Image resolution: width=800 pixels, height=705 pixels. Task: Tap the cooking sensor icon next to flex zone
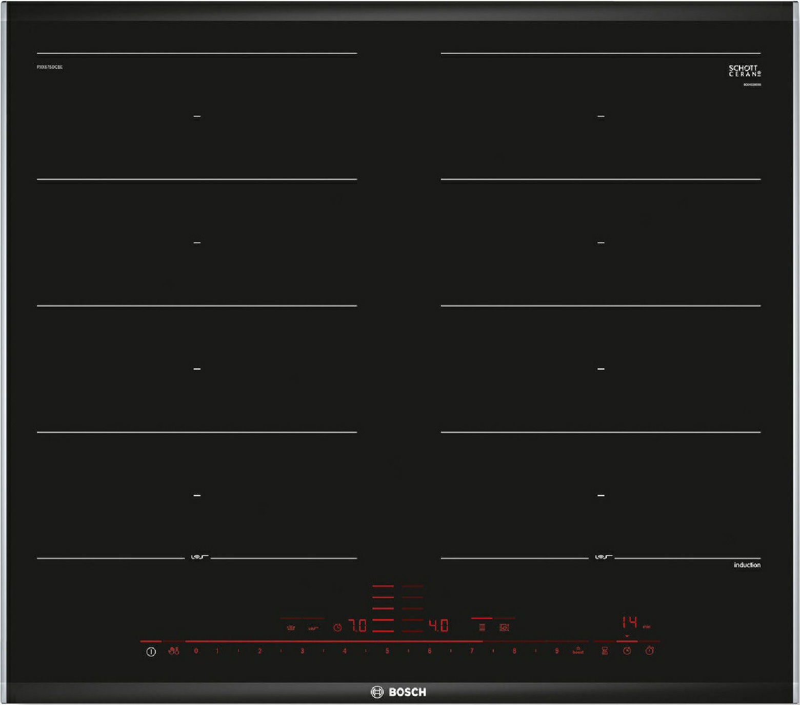pos(504,627)
